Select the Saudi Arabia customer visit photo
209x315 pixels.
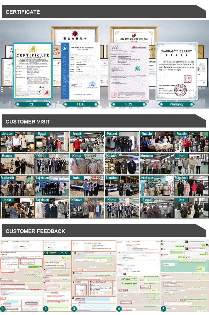[18, 186]
